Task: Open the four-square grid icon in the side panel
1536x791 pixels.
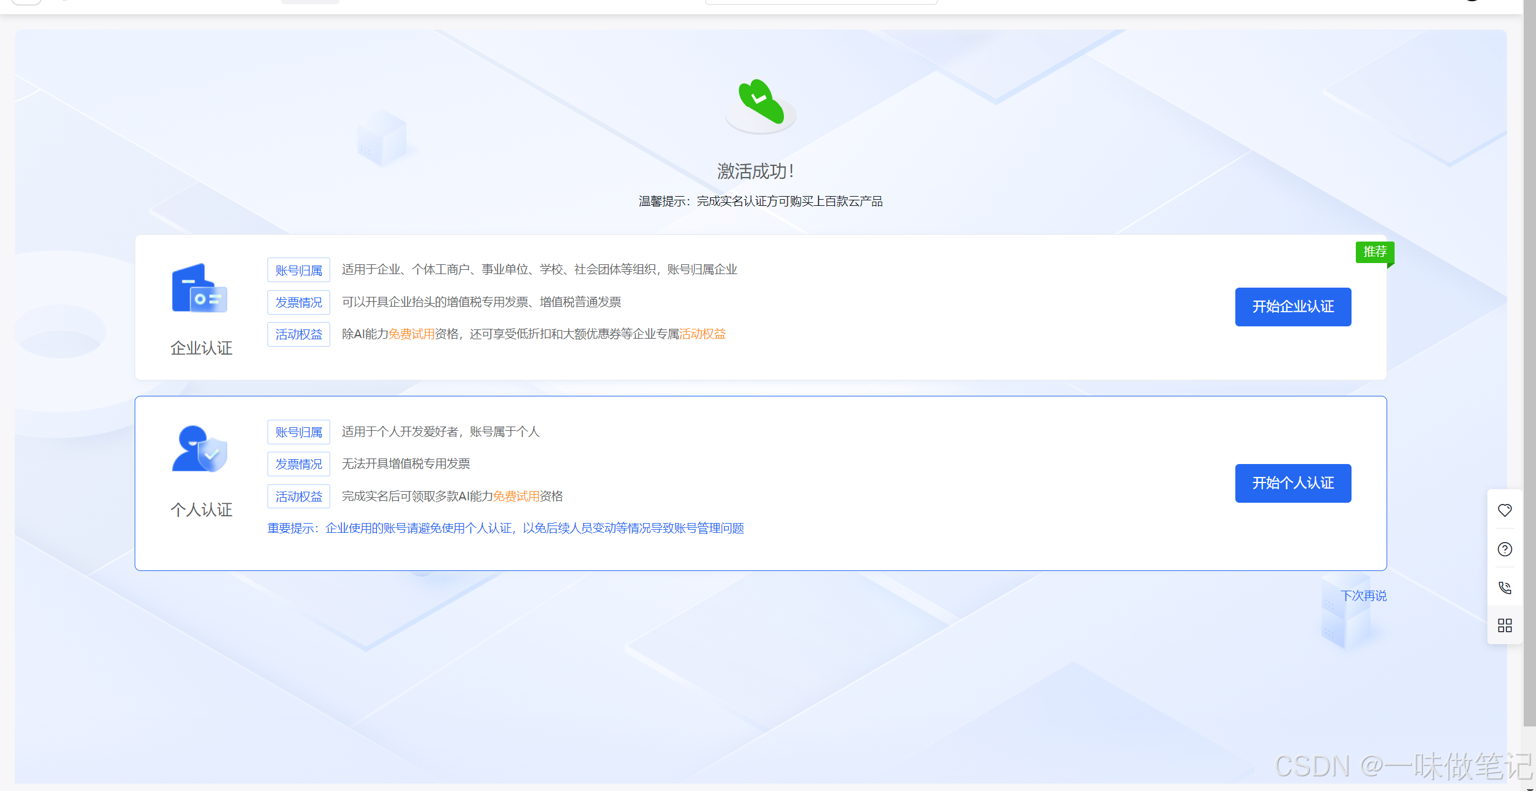Action: click(1505, 626)
